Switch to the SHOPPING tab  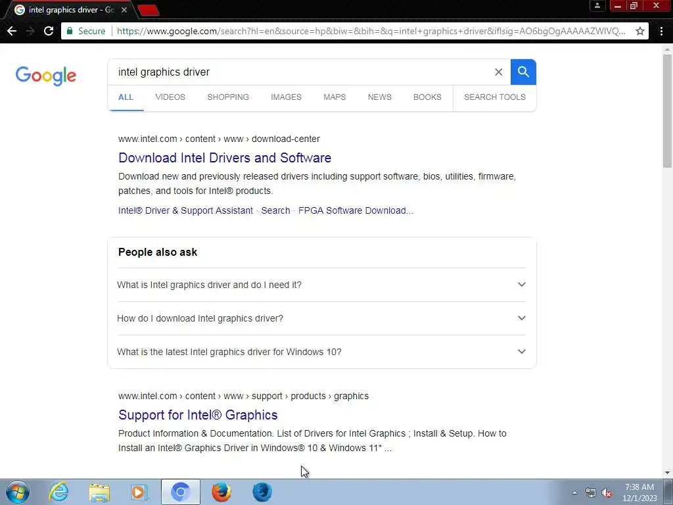click(x=228, y=97)
